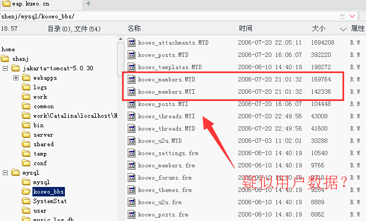Click the koowo_themes.frm file name
This screenshot has width=366, height=221.
coord(165,190)
